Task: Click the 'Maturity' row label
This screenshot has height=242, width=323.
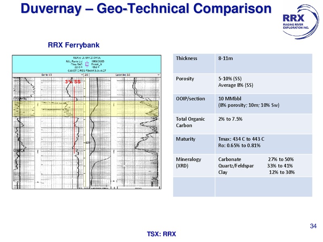Action: click(x=185, y=139)
